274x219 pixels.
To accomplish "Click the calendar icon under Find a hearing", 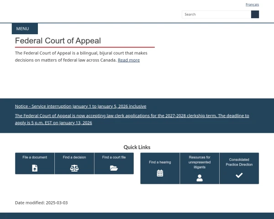I will (x=160, y=173).
